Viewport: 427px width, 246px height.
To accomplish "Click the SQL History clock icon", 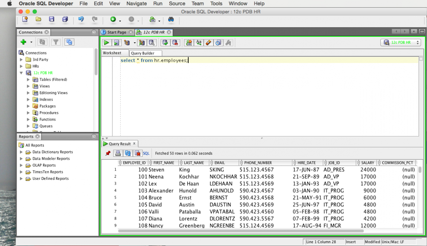I will pos(218,43).
